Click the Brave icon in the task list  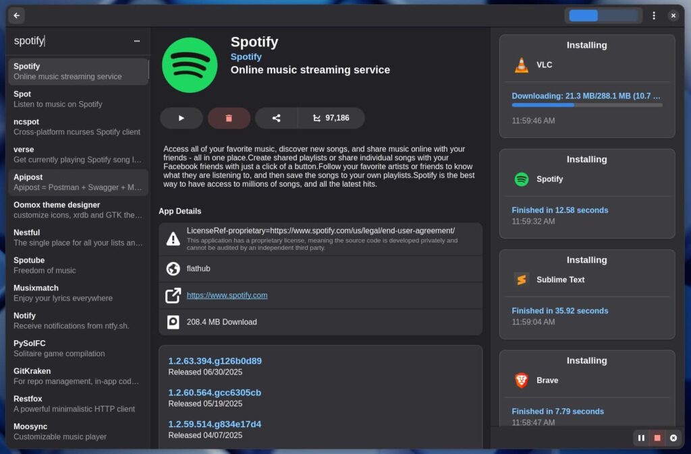522,381
